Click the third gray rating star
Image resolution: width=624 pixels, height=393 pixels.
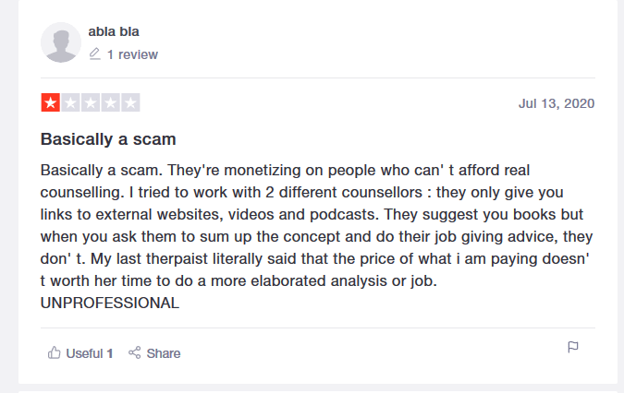[91, 102]
